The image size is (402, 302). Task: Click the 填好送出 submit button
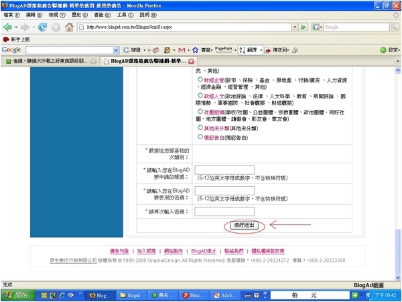point(244,225)
